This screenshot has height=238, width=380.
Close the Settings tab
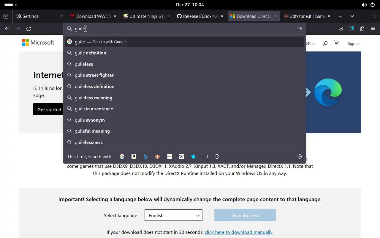(x=61, y=16)
